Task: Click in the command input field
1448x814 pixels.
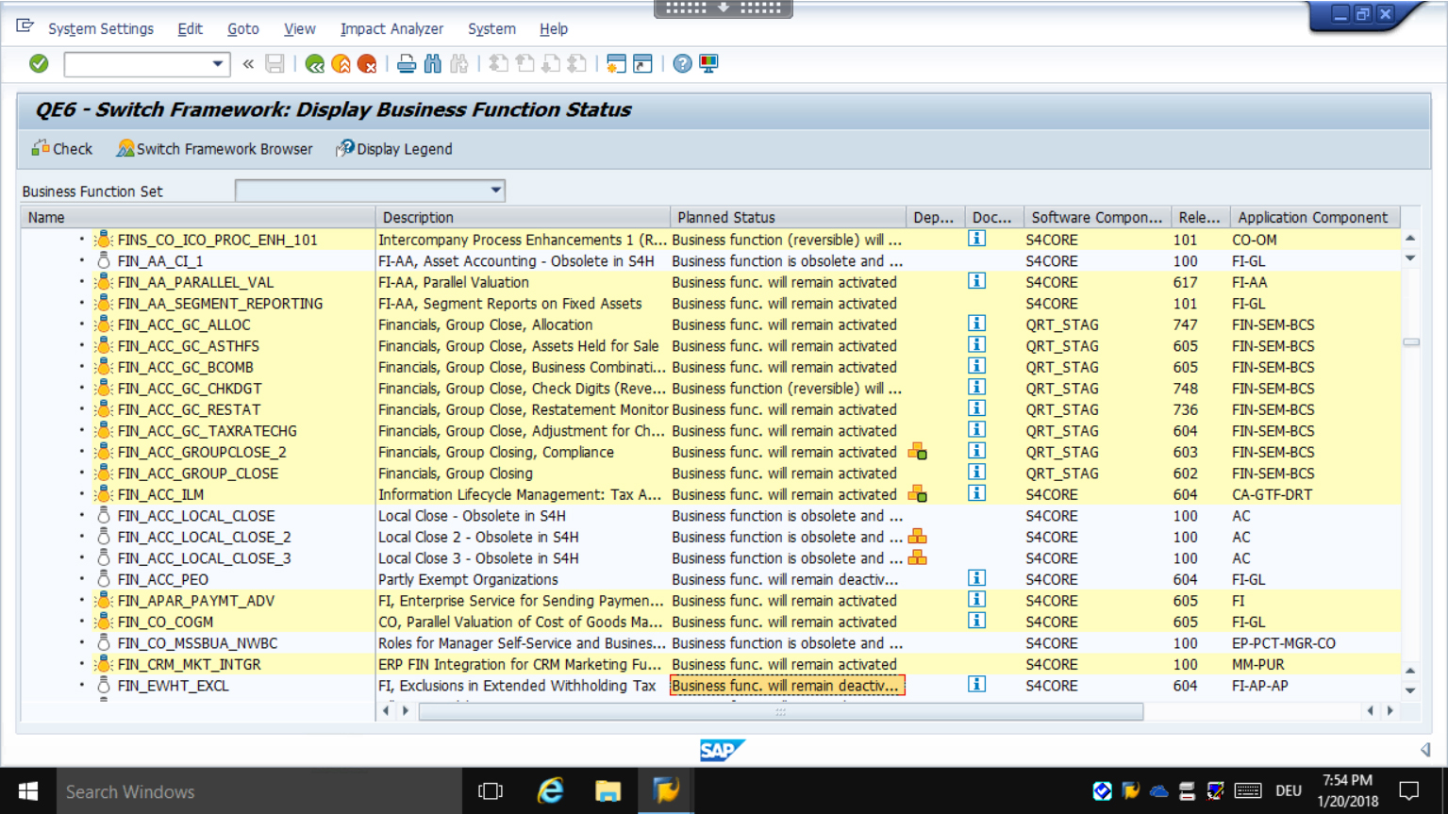Action: [x=138, y=64]
